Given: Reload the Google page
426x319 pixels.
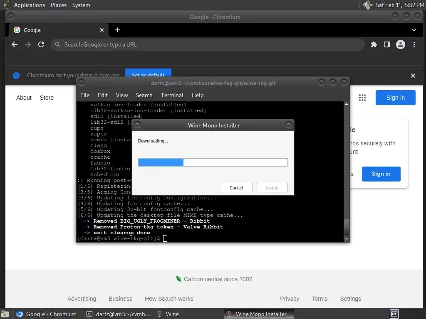Looking at the screenshot, I should point(41,44).
